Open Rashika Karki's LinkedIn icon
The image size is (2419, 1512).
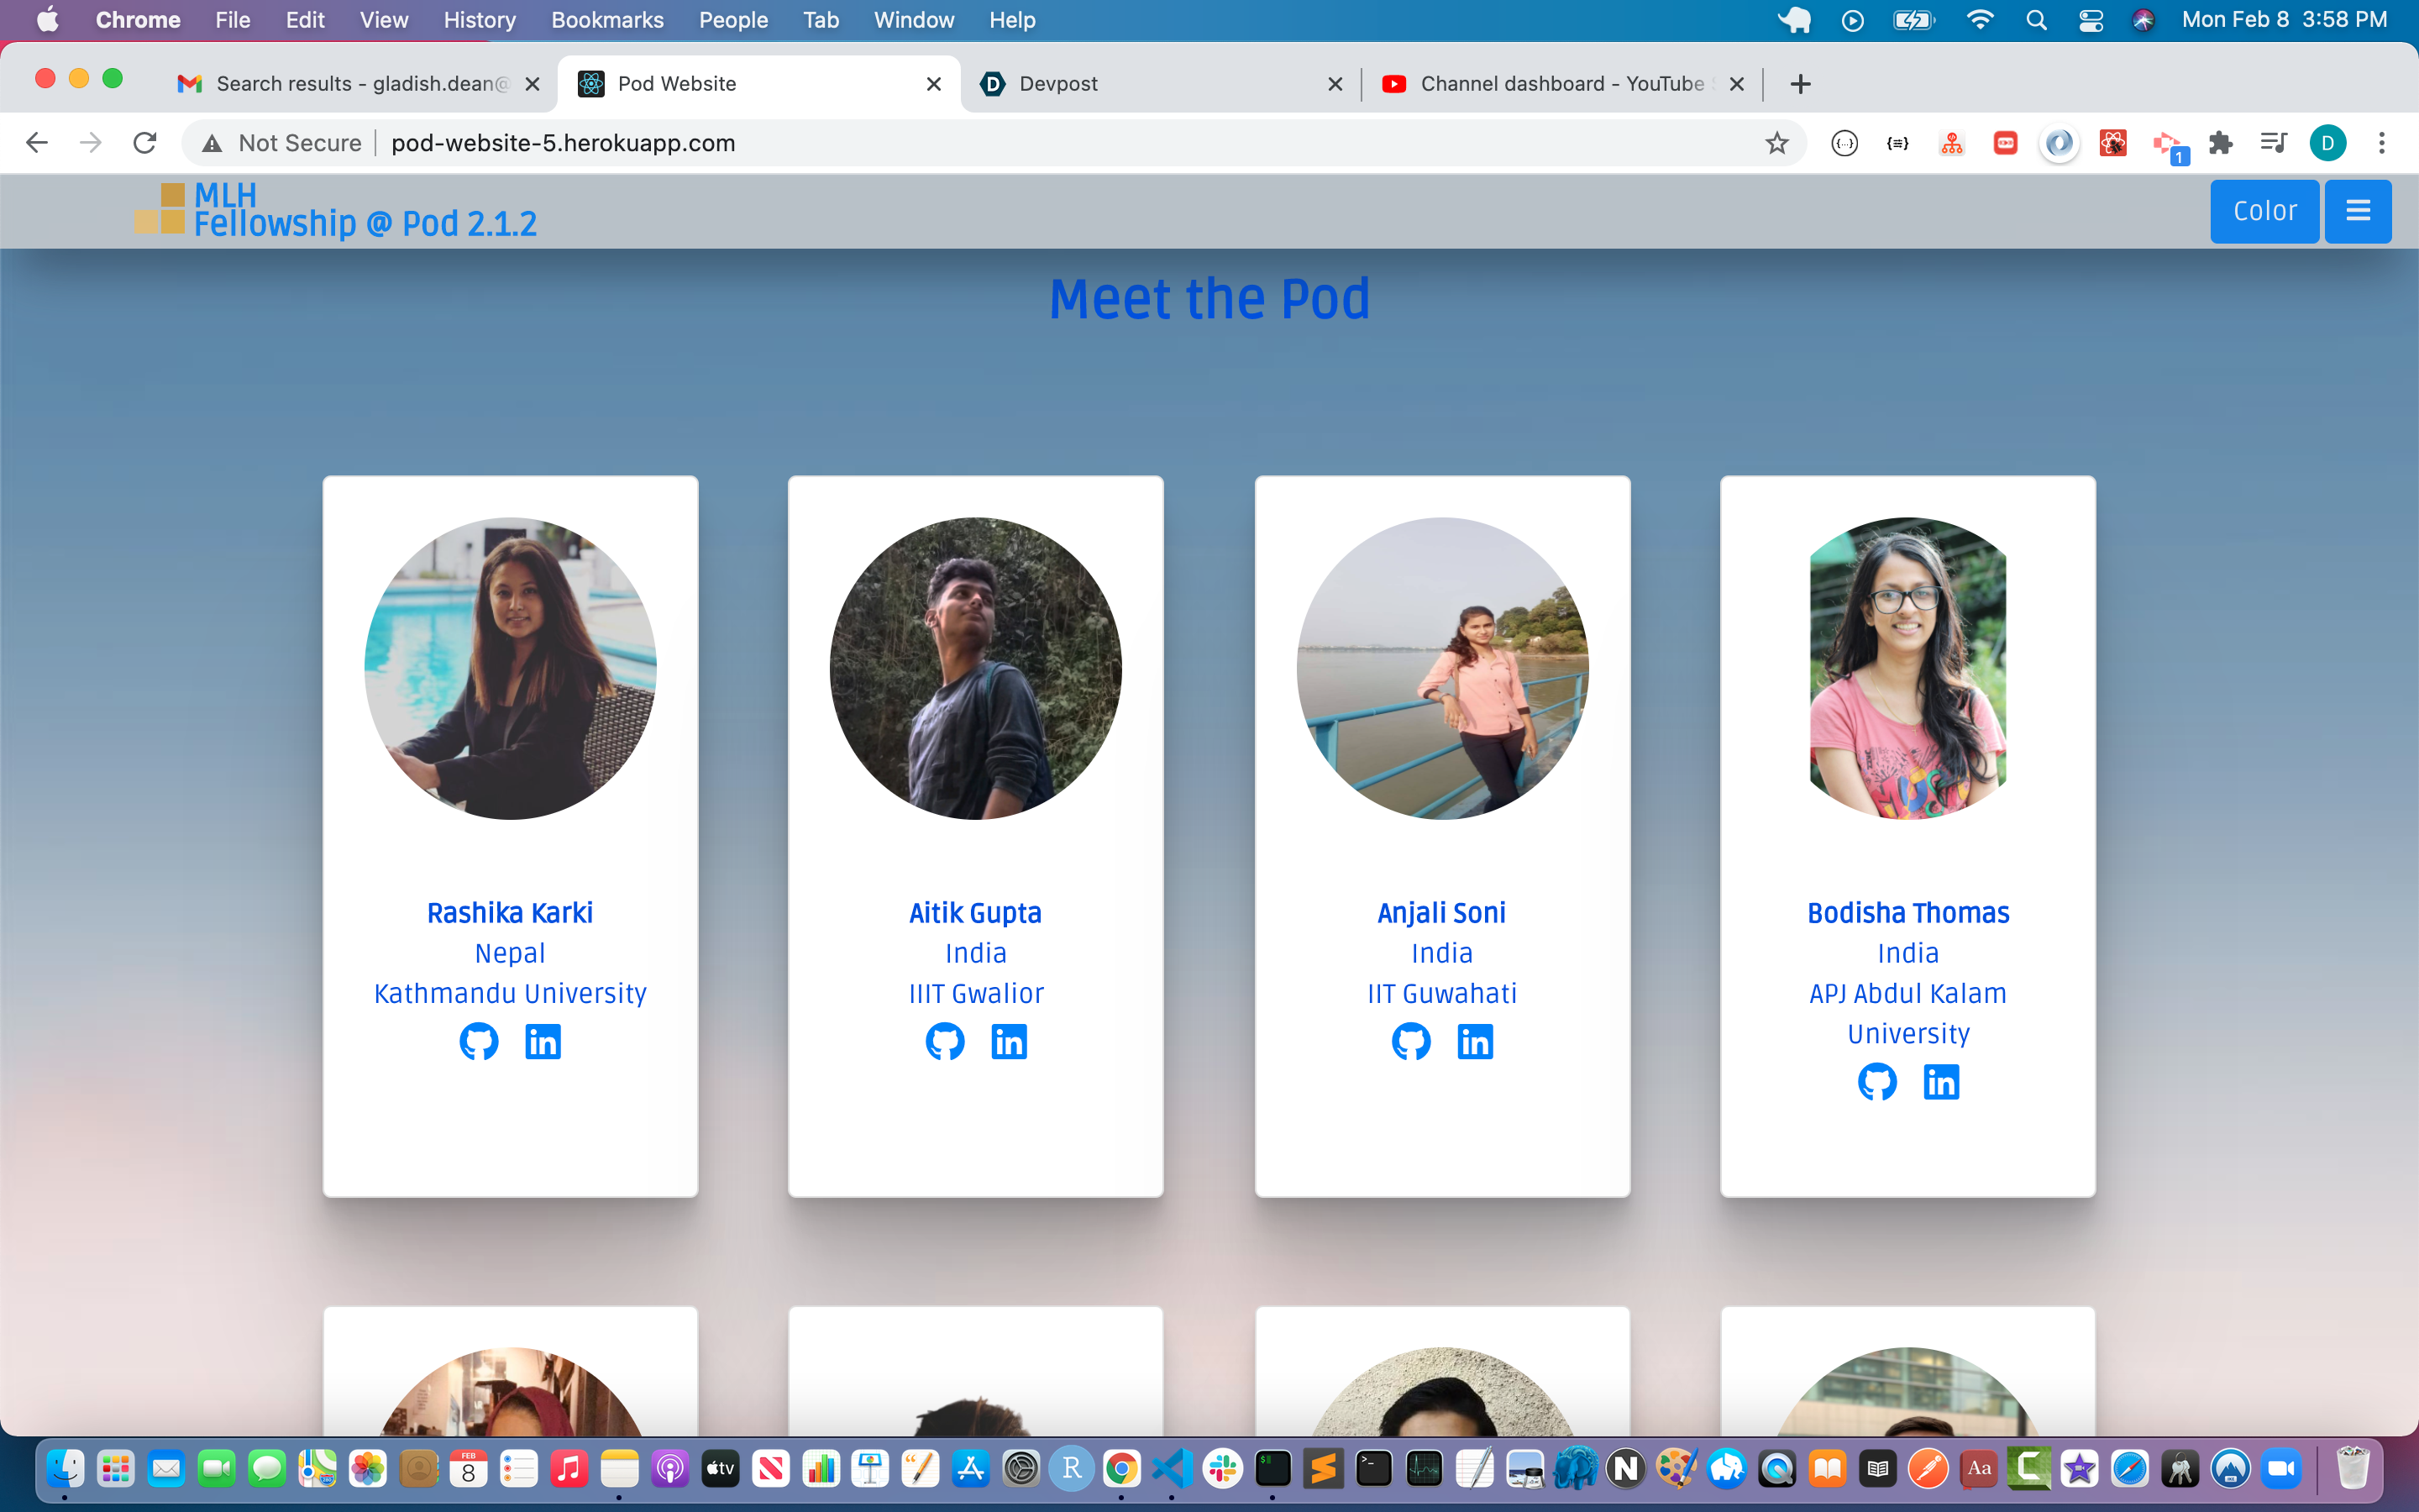pos(543,1041)
